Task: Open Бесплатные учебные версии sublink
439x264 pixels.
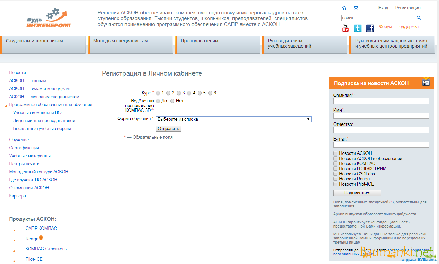Action: click(x=42, y=129)
